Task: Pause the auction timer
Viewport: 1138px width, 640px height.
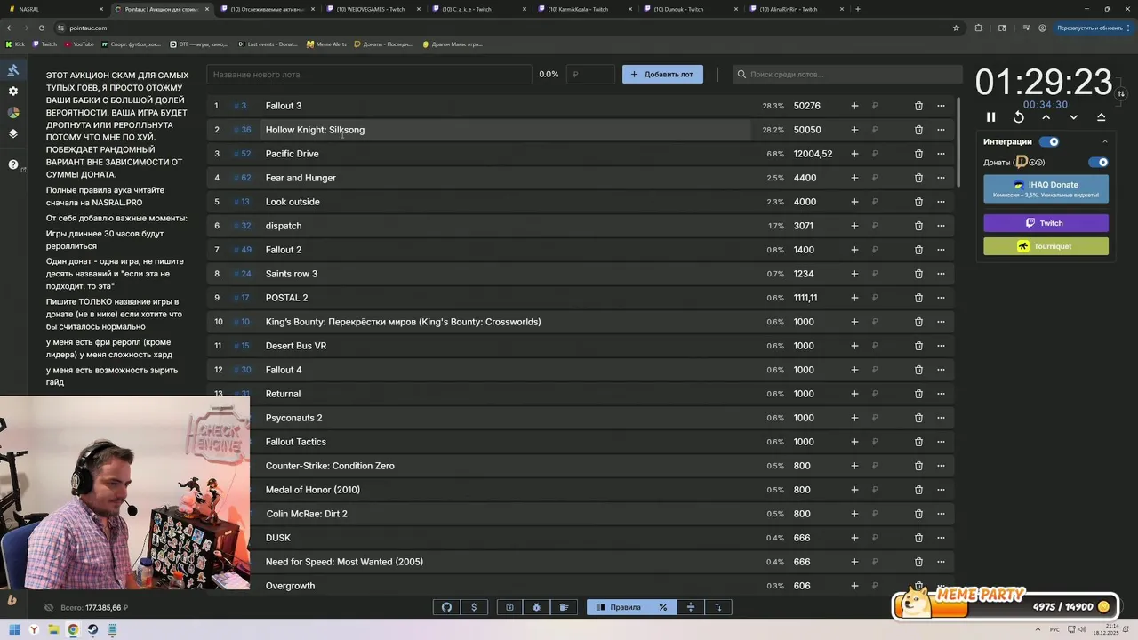Action: (x=991, y=117)
